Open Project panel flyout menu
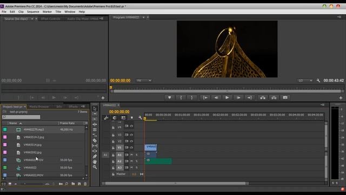 point(83,106)
